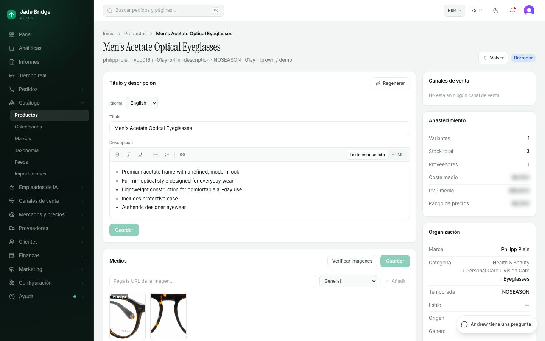Focus the Título input field
Viewport: 545px width, 341px height.
coord(260,128)
